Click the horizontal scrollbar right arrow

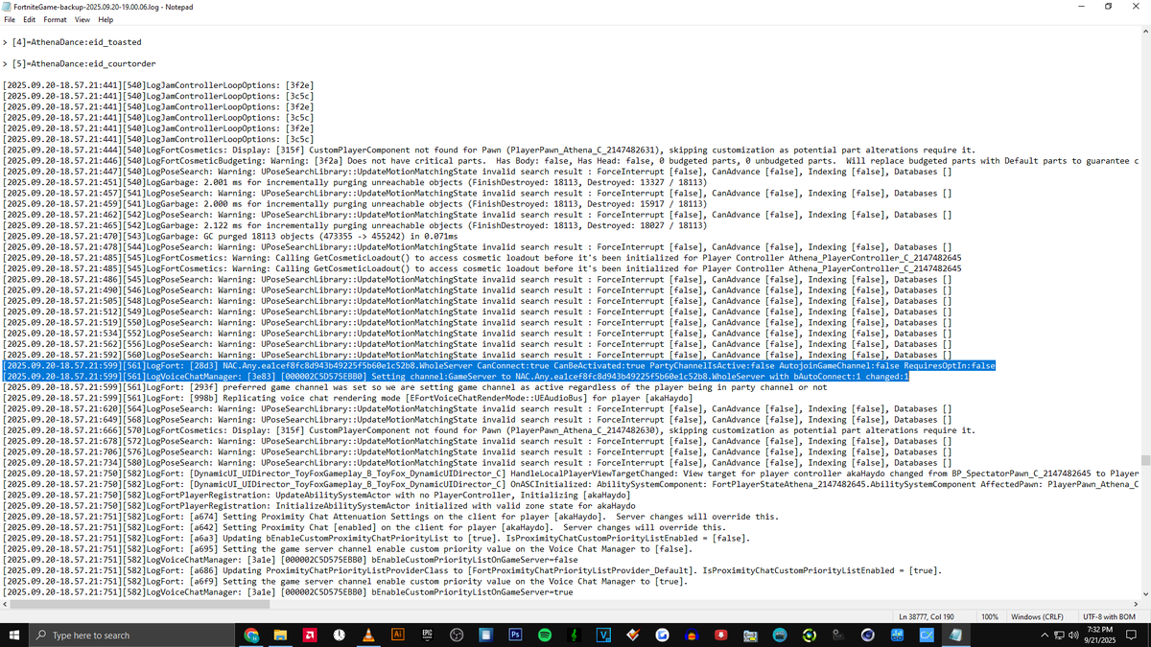click(1135, 605)
